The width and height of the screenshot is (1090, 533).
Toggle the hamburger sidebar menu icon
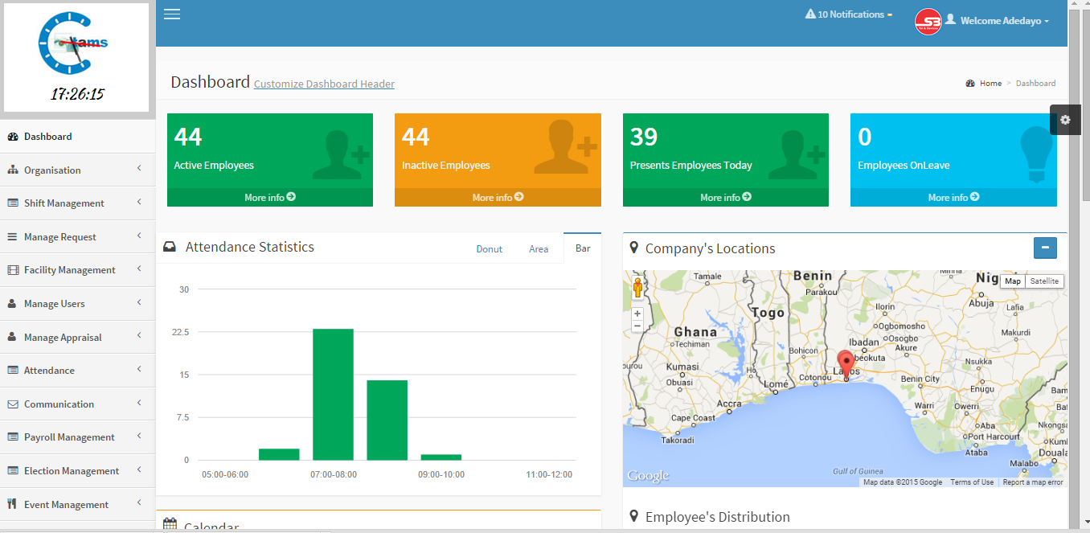pos(171,14)
